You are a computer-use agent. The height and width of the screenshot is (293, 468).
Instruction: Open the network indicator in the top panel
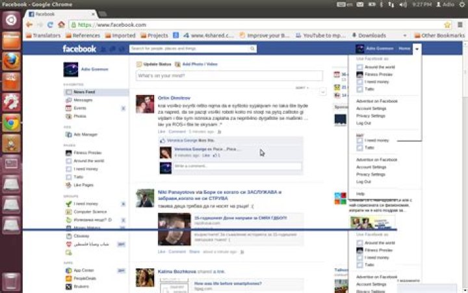pyautogui.click(x=391, y=4)
